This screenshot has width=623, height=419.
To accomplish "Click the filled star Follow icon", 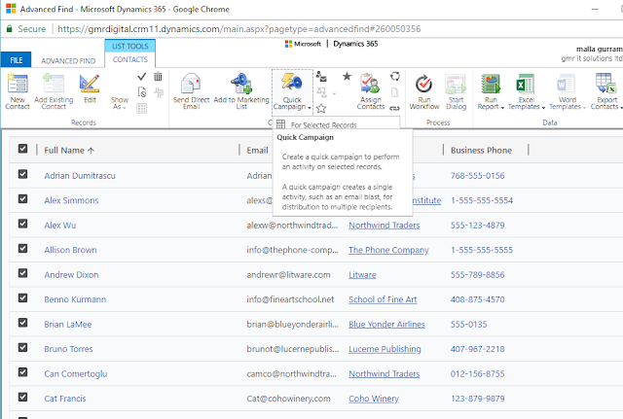I will coord(347,76).
